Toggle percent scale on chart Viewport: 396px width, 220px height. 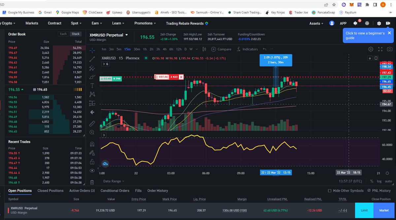click(372, 181)
